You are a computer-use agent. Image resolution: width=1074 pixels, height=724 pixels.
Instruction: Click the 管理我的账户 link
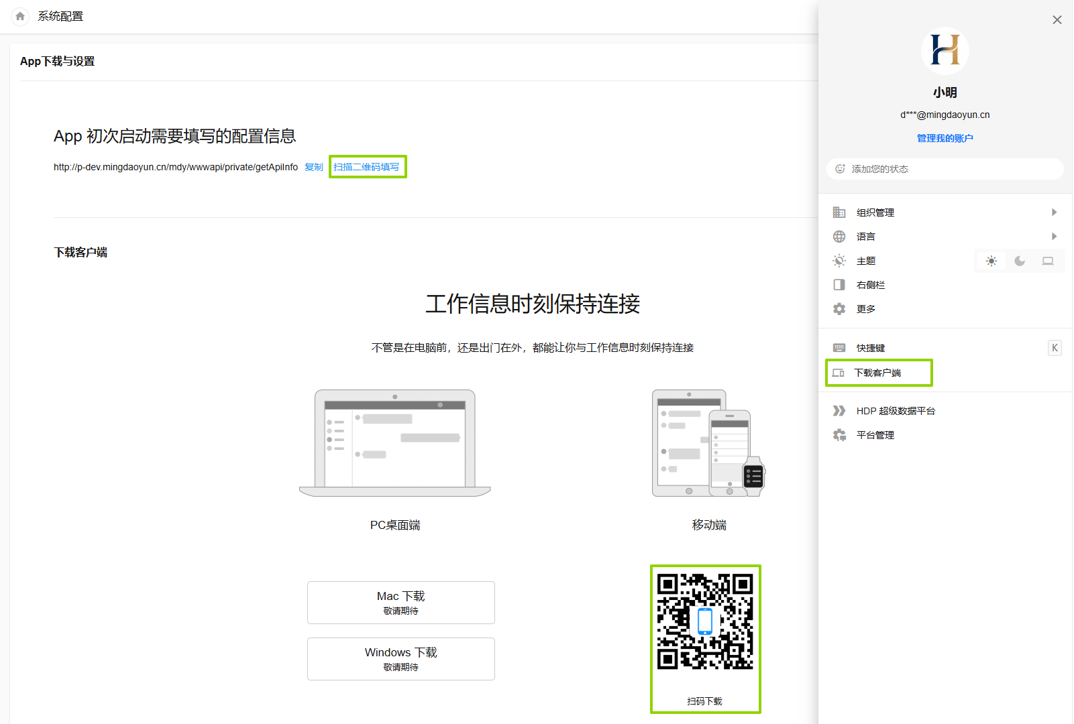(x=945, y=138)
